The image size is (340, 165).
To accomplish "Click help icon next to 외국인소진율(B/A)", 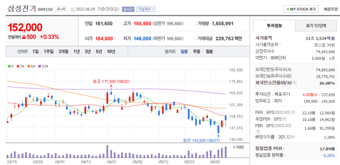I will pos(294,83).
